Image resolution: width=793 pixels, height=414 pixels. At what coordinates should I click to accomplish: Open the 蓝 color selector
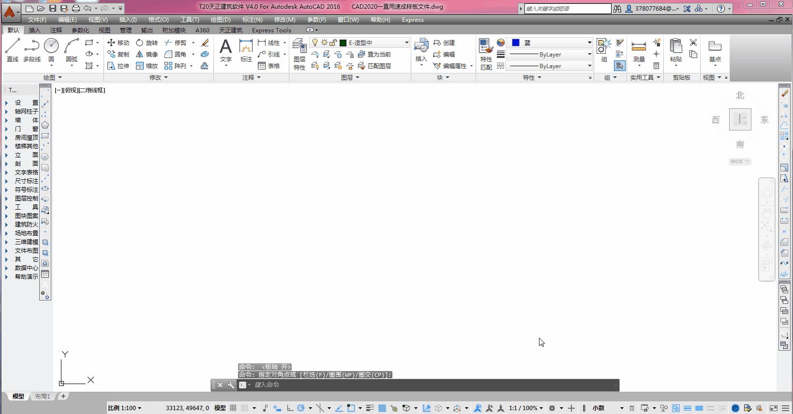click(551, 43)
